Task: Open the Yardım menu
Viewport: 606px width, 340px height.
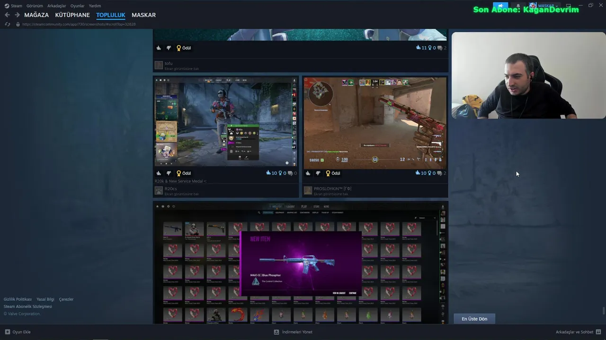Action: (x=95, y=6)
